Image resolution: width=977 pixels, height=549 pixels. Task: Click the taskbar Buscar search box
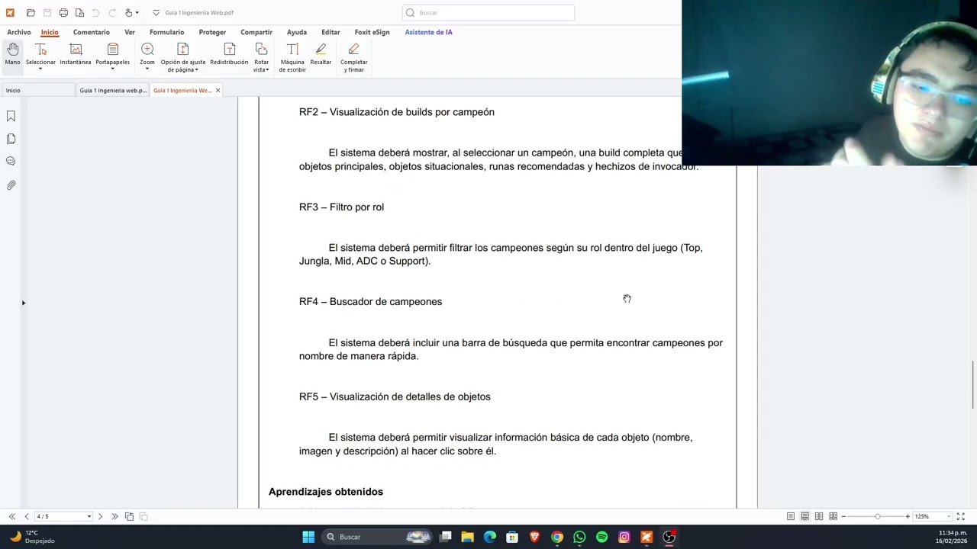click(378, 537)
